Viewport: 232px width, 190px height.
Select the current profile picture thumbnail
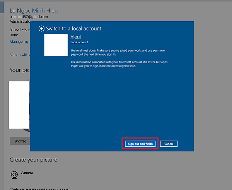(x=19, y=105)
